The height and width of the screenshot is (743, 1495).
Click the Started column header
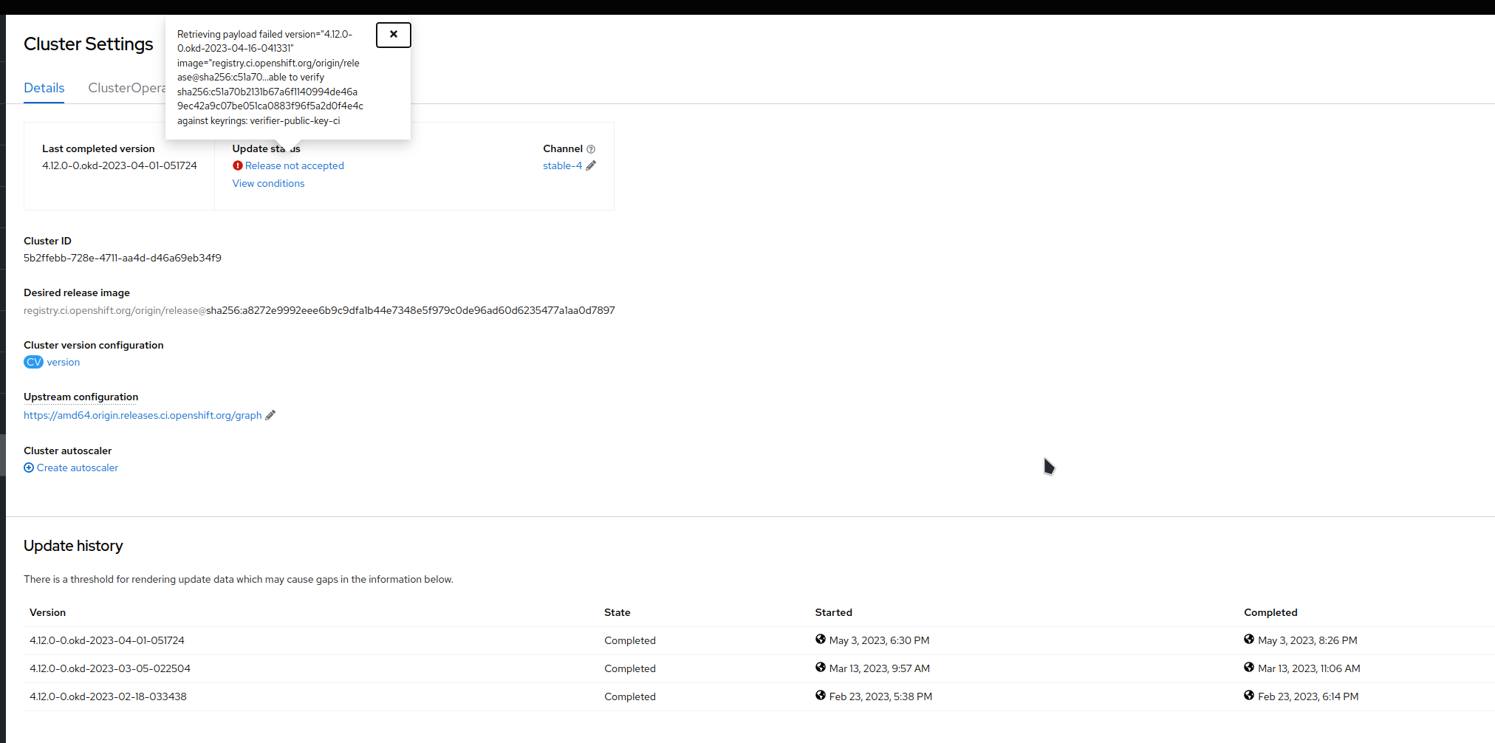click(834, 612)
